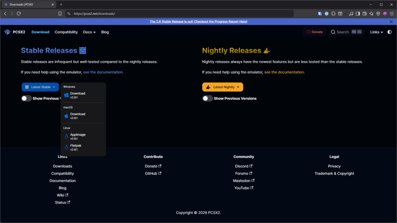This screenshot has width=397, height=223.
Task: Open the GitHub link in the footer
Action: tap(153, 173)
